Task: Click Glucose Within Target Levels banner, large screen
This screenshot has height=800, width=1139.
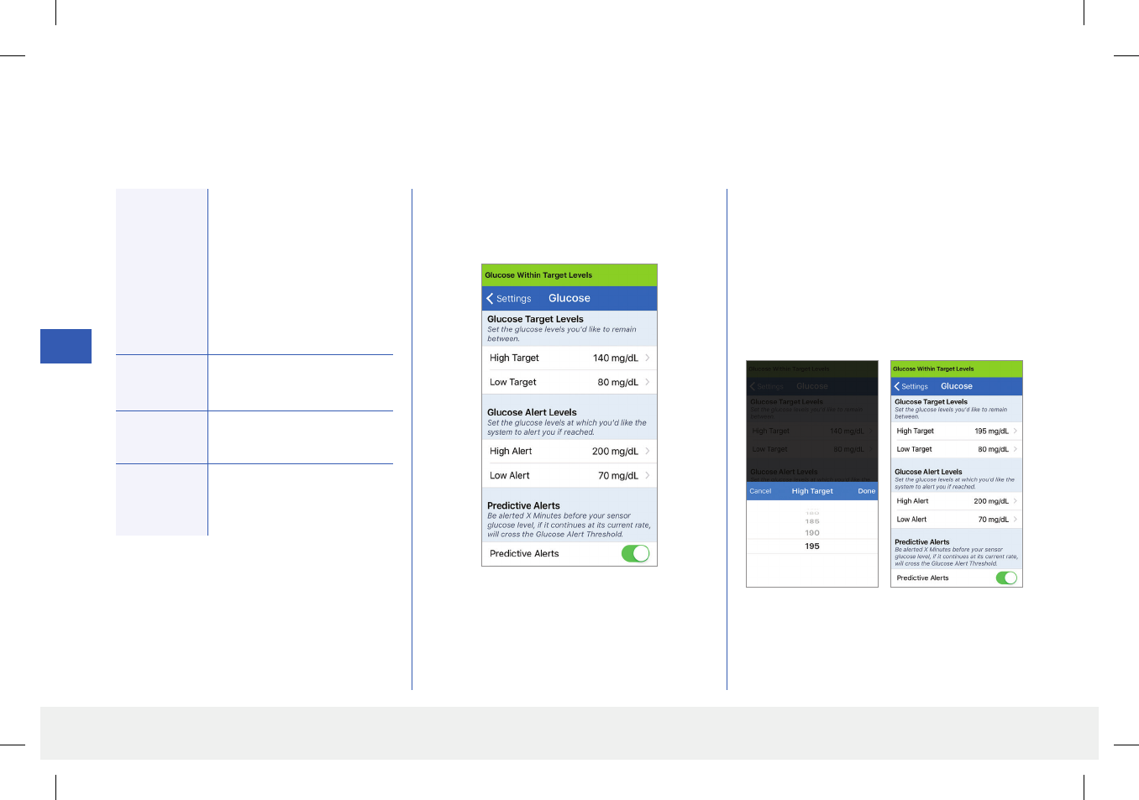Action: pos(569,275)
